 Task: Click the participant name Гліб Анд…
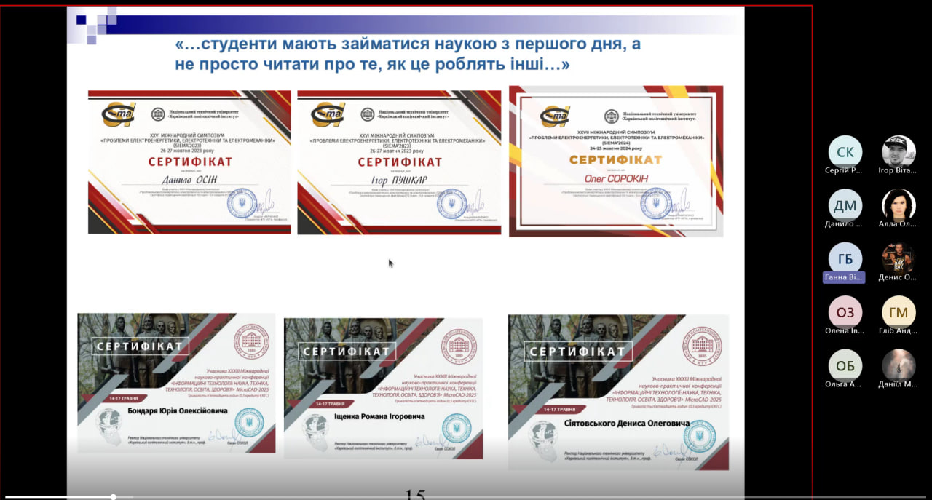pyautogui.click(x=898, y=330)
